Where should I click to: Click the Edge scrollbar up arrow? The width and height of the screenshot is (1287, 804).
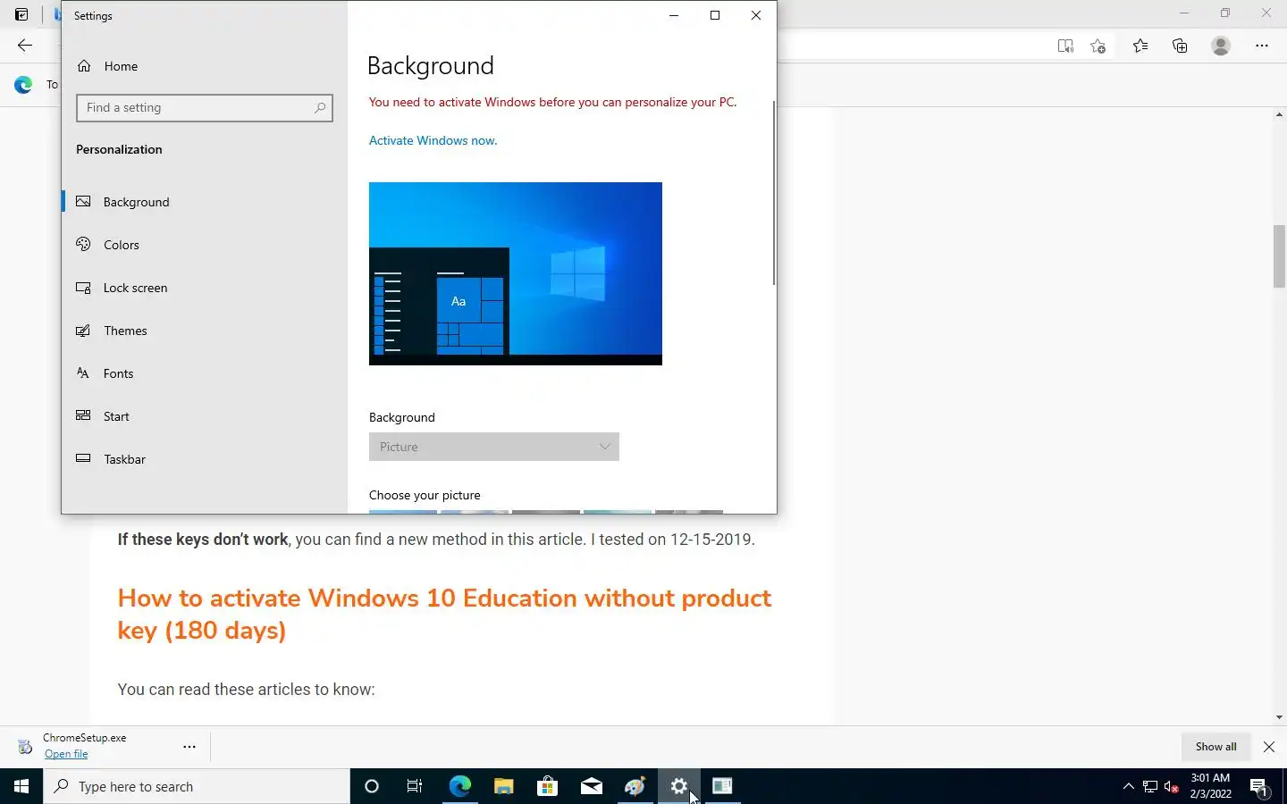[x=1280, y=115]
